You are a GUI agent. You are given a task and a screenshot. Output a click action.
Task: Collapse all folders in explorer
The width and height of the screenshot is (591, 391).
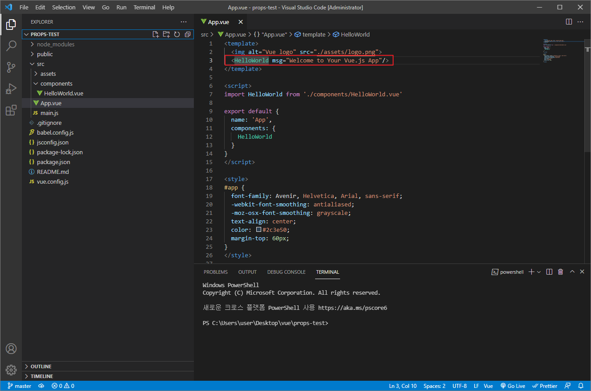coord(188,34)
